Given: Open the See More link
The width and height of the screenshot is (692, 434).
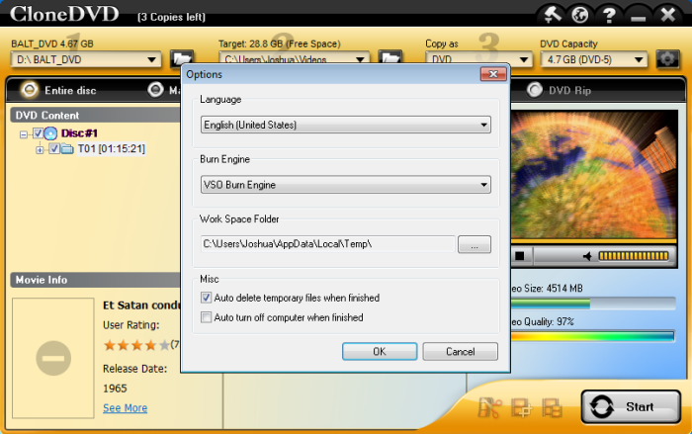Looking at the screenshot, I should [x=125, y=407].
